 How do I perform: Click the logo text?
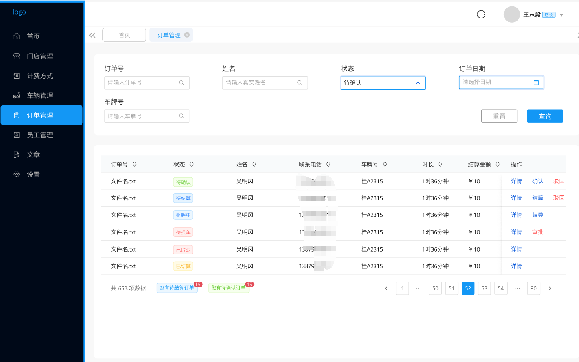(19, 12)
